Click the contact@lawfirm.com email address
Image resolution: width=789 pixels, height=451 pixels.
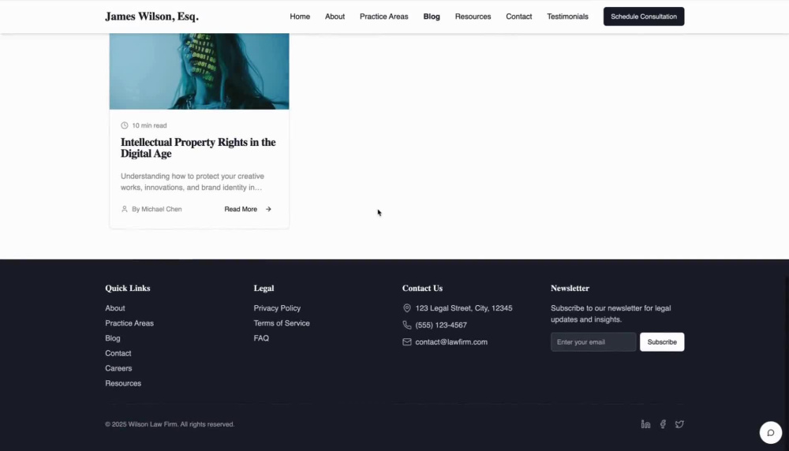(x=451, y=342)
